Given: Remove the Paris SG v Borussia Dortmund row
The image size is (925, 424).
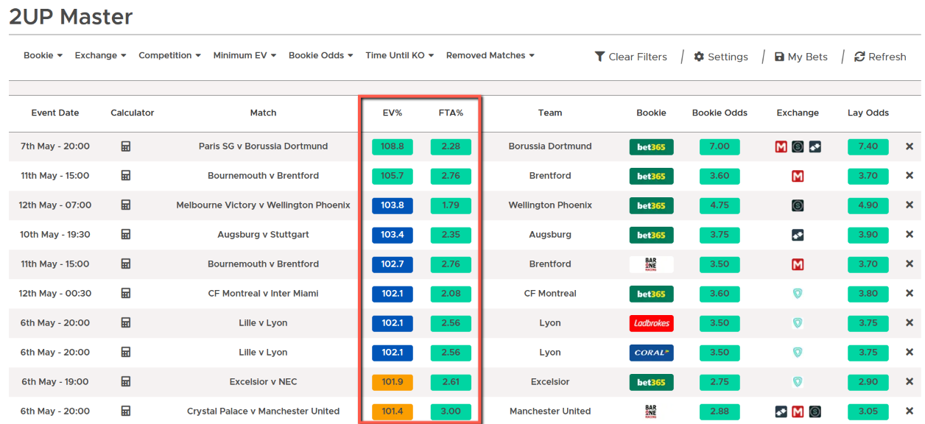Looking at the screenshot, I should coord(910,146).
